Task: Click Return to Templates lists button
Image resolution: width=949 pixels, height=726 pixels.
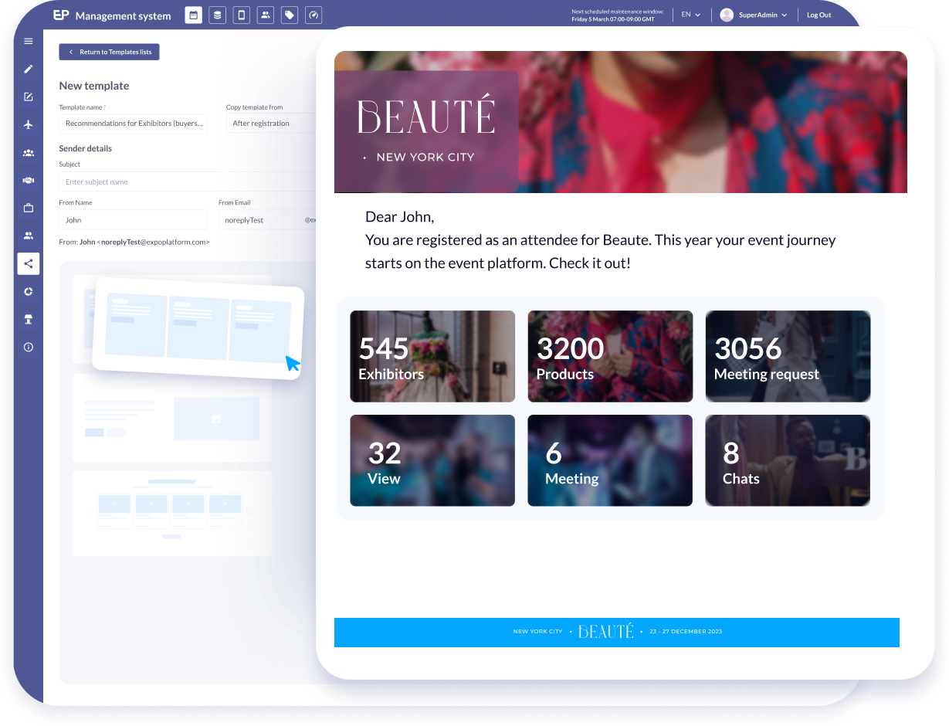Action: point(109,52)
